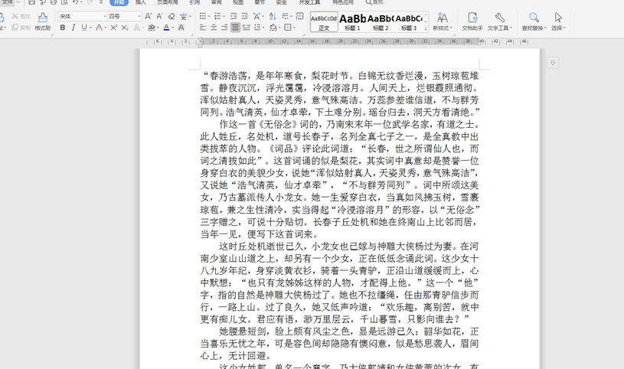Align text right

[224, 28]
